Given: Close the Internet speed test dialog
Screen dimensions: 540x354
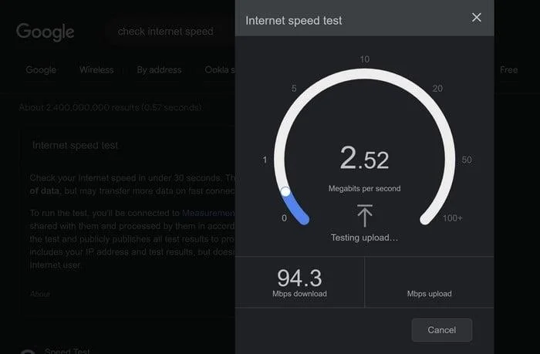Looking at the screenshot, I should click(477, 18).
